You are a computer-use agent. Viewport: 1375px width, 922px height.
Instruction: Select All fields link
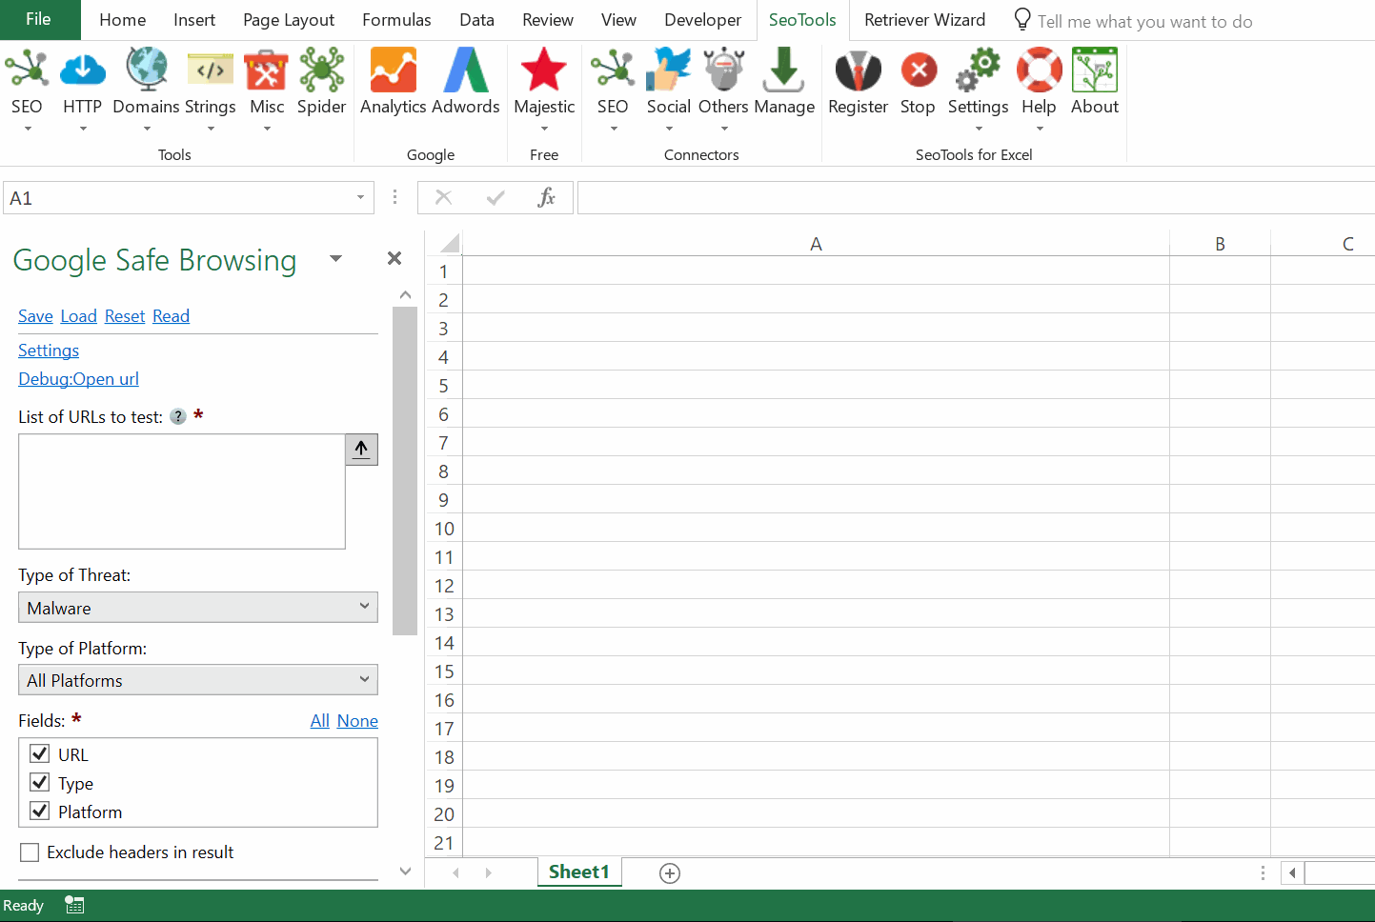[x=319, y=721]
